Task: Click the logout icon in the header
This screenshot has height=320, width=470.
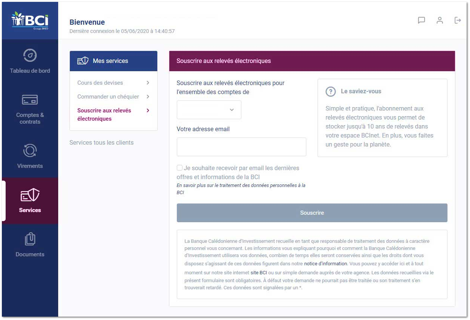Action: click(x=458, y=20)
